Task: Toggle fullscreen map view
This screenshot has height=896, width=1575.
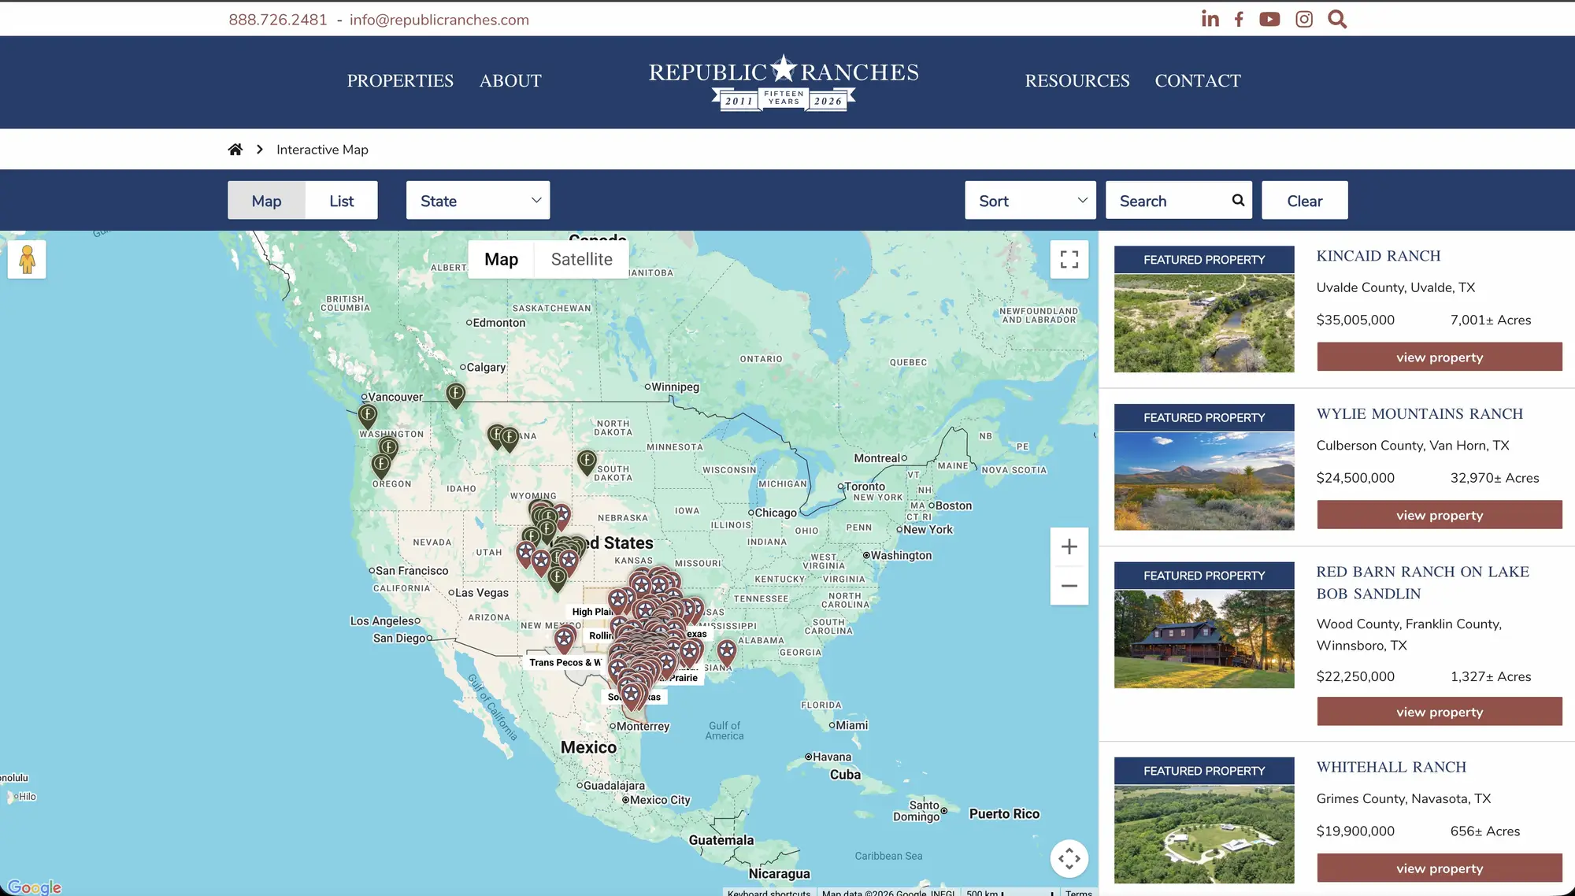Action: [x=1069, y=259]
